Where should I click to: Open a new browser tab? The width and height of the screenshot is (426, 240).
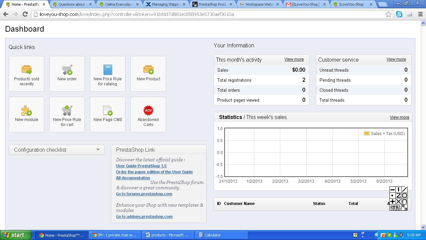point(383,4)
